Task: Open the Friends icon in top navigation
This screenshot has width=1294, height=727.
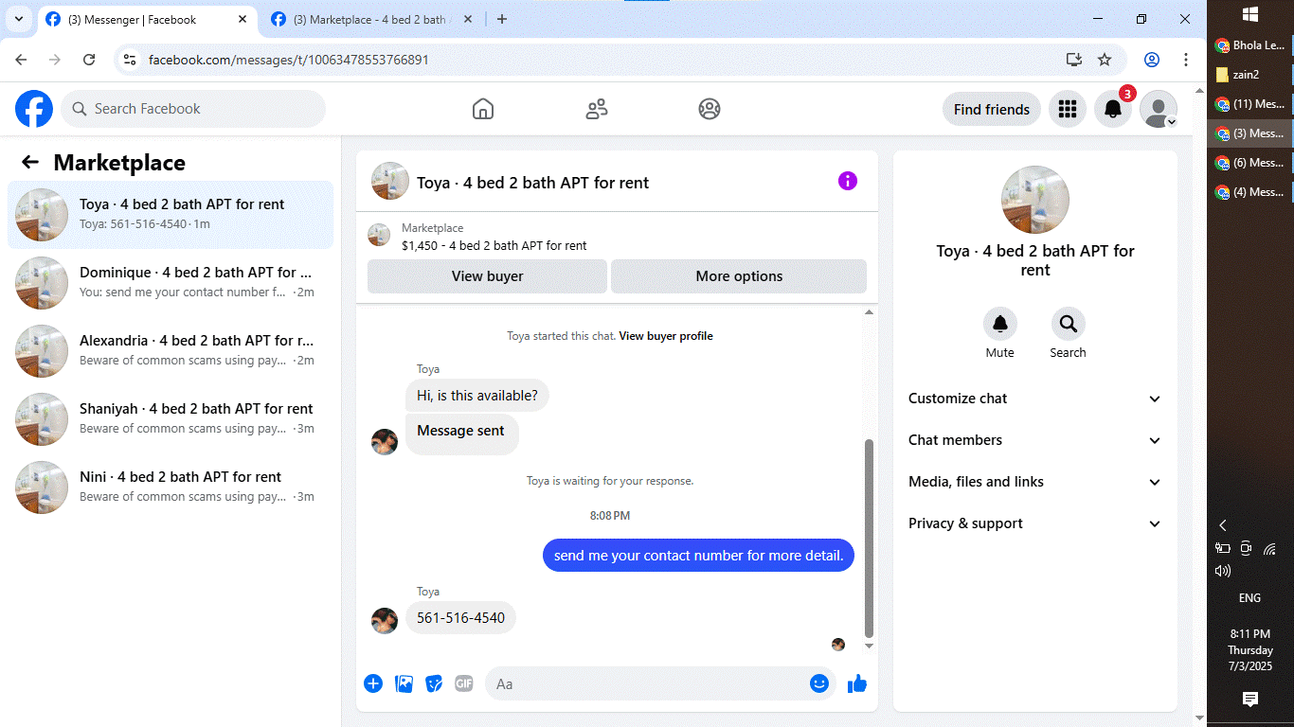Action: (x=597, y=109)
